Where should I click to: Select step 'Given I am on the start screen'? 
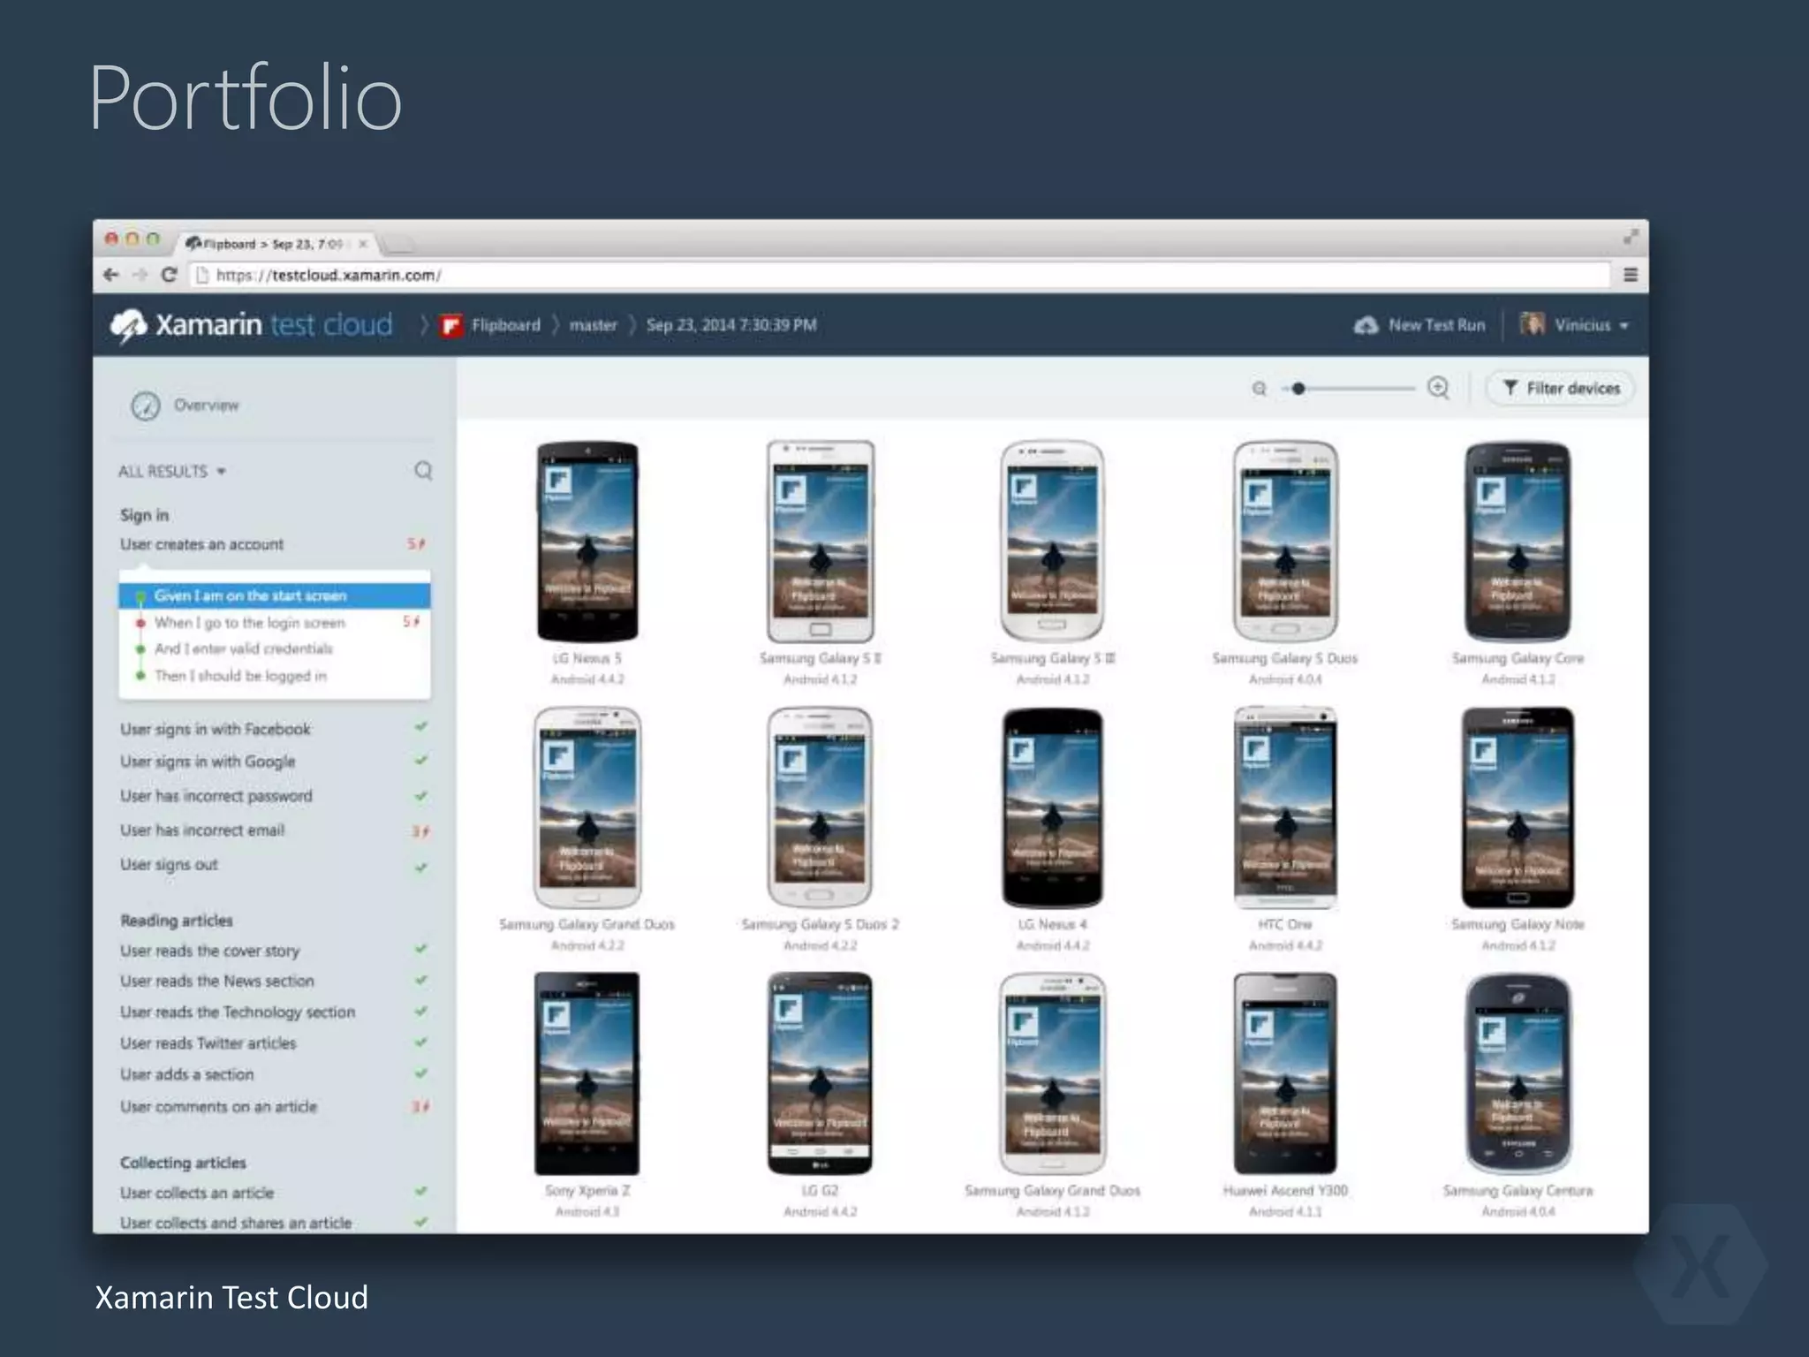pos(275,596)
